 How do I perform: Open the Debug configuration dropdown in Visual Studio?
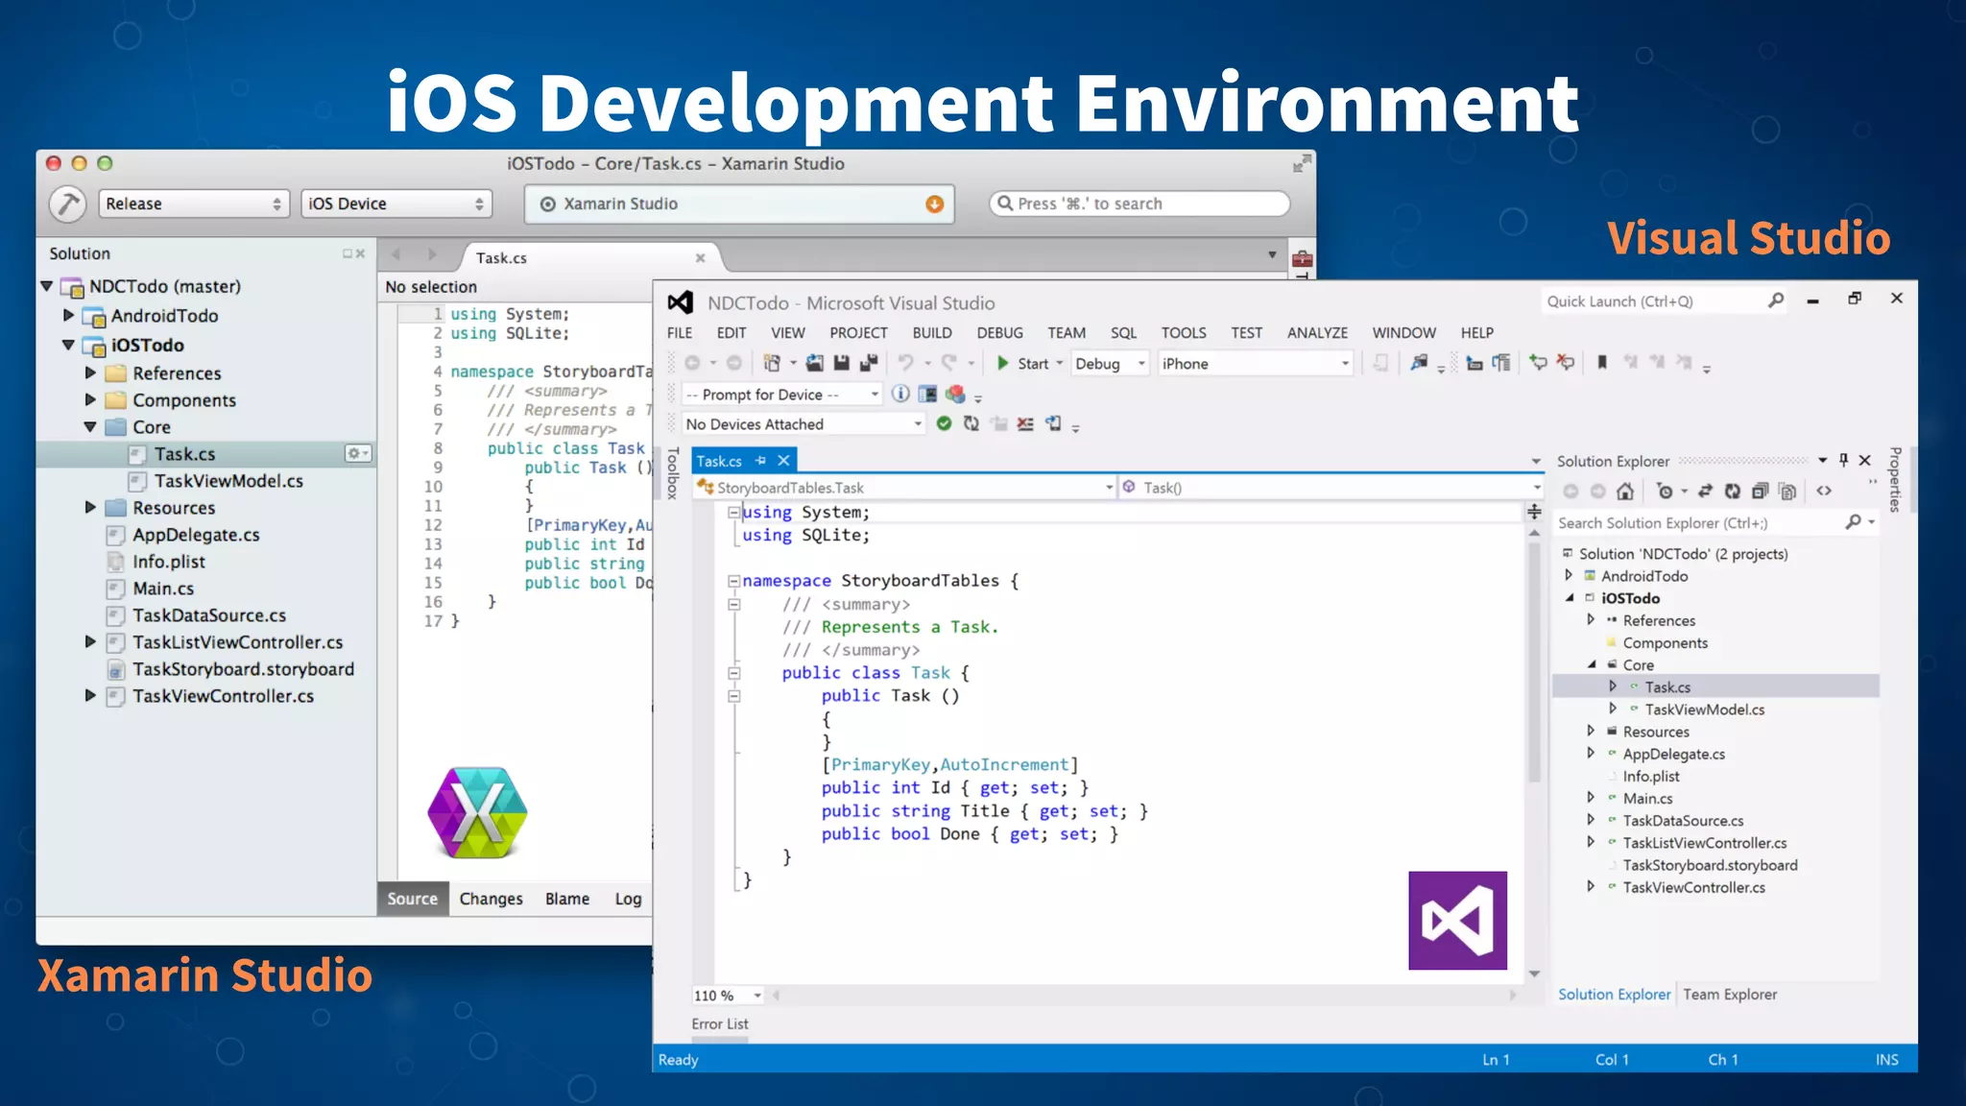(1110, 363)
